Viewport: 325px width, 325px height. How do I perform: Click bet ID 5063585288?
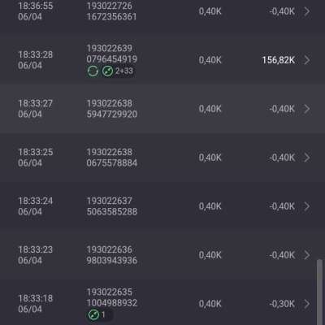(112, 211)
